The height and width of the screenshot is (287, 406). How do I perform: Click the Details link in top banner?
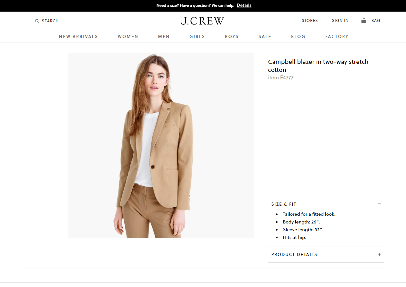[244, 5]
